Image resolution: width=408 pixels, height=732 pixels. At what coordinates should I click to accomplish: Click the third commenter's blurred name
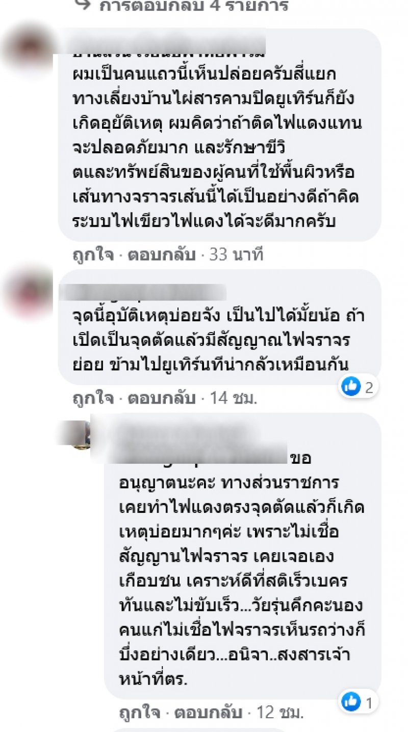[189, 439]
